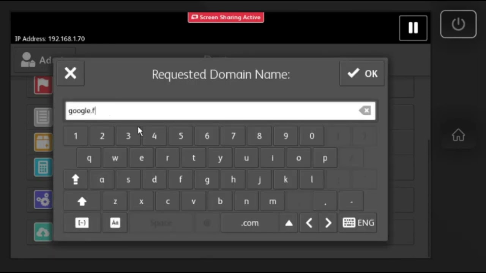Tap the letter x key
The width and height of the screenshot is (486, 273).
pyautogui.click(x=141, y=202)
